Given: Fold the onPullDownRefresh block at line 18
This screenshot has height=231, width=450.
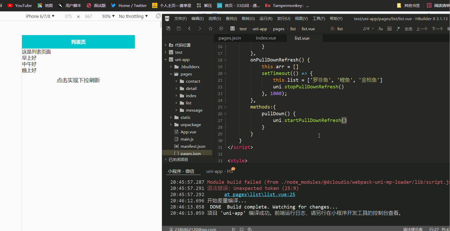Looking at the screenshot, I should tap(225, 60).
